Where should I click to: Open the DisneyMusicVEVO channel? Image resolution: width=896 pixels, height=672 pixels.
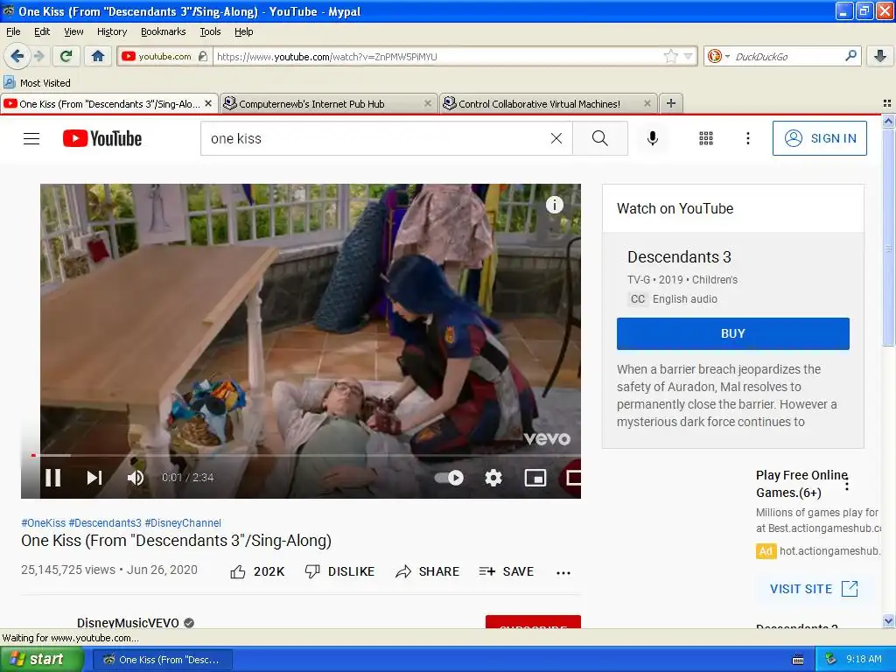[x=128, y=622]
